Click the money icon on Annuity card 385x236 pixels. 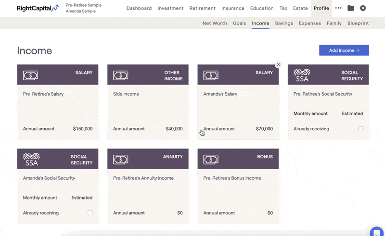(121, 160)
